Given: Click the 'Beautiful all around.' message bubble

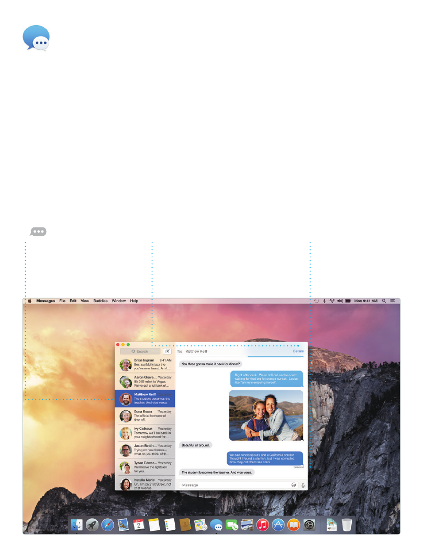Looking at the screenshot, I should [x=195, y=445].
